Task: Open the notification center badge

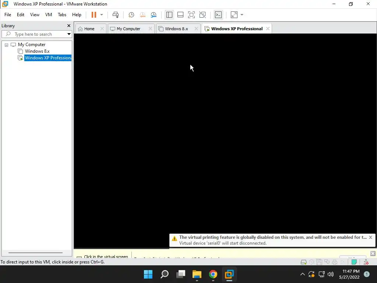Action: point(367,274)
